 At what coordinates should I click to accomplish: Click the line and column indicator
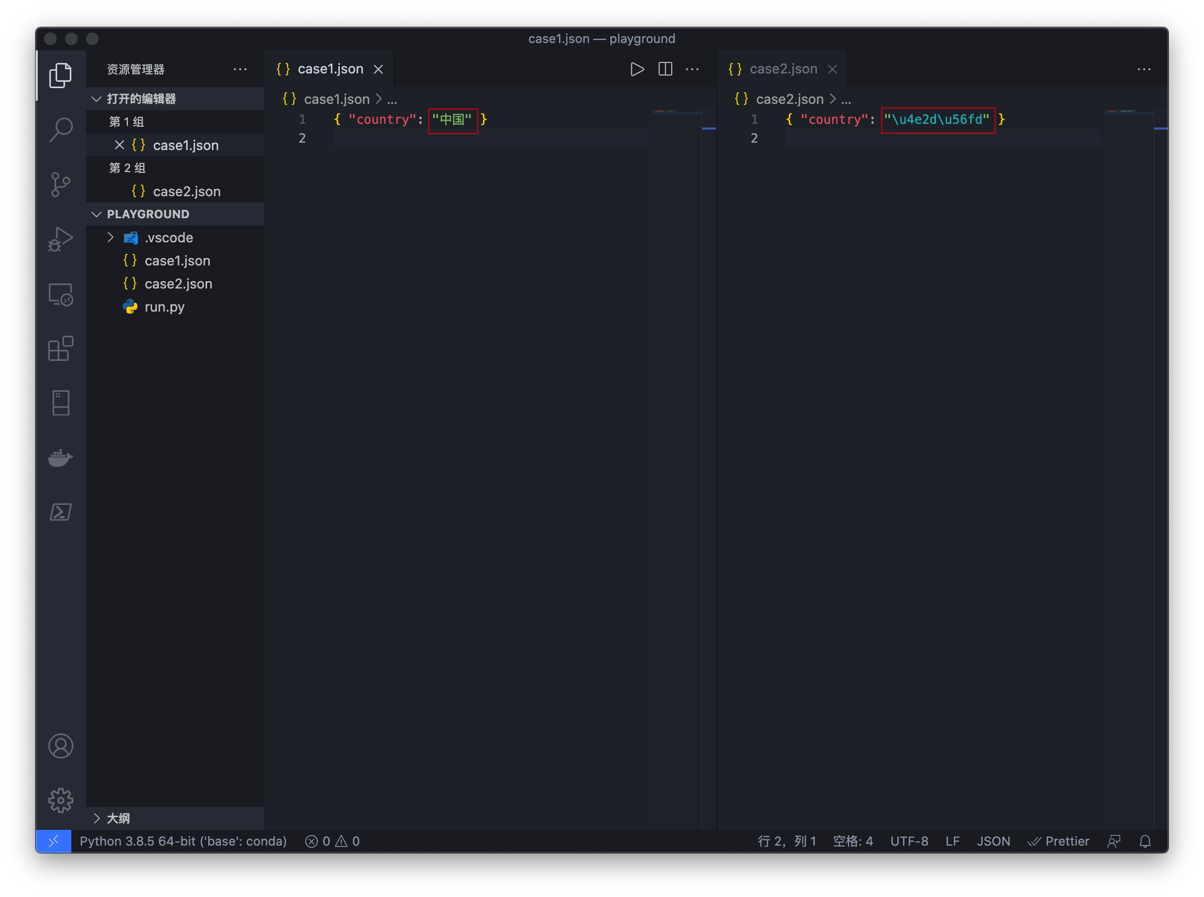787,841
